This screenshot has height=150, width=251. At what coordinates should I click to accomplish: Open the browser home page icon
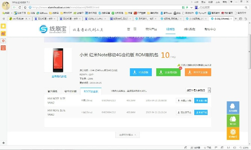tap(25, 7)
